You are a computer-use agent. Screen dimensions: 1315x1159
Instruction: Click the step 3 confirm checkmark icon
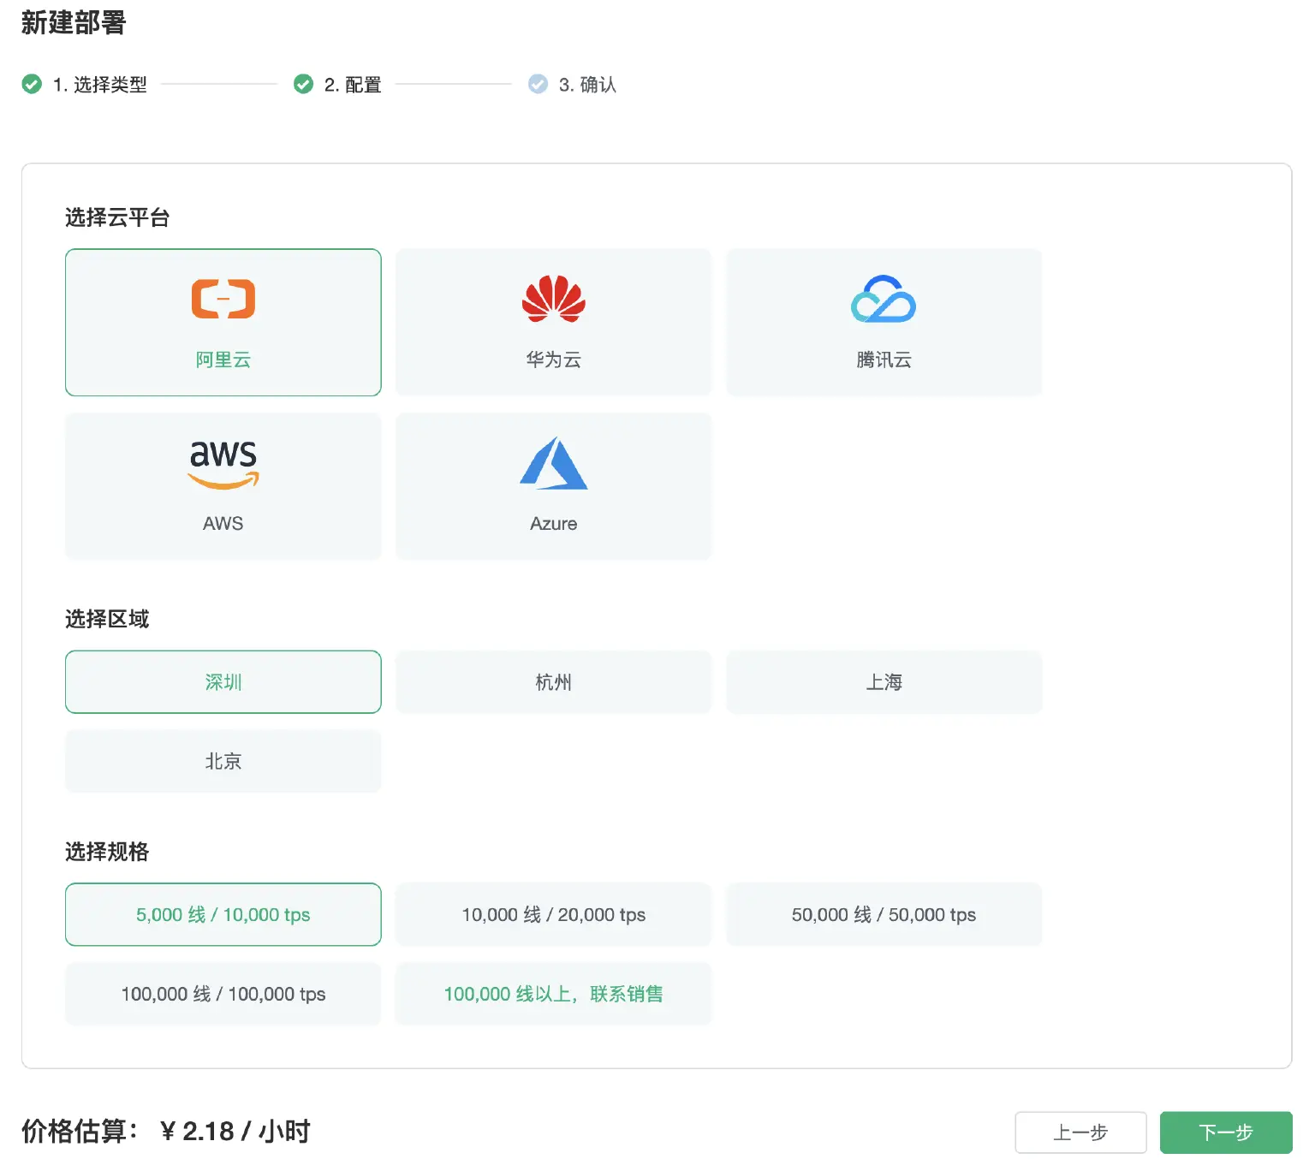[538, 84]
